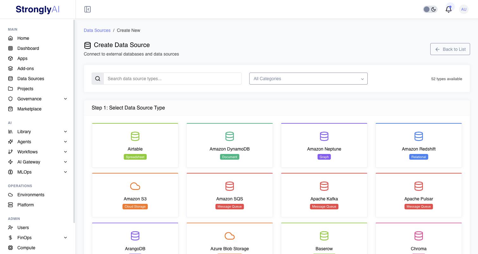Expand the Workflows submenu chevron

65,152
